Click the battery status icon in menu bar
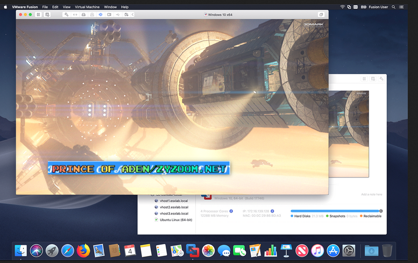The image size is (418, 263). 364,7
